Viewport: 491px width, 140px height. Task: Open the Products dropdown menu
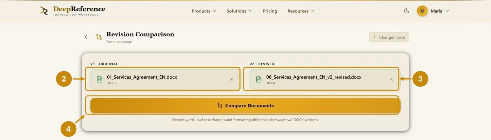click(x=204, y=11)
